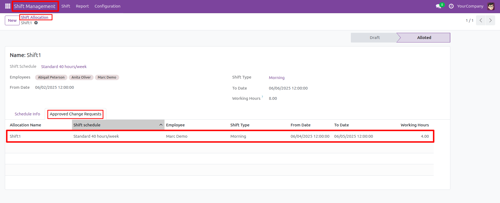Open the apps grid menu icon
The width and height of the screenshot is (500, 203).
pos(8,6)
